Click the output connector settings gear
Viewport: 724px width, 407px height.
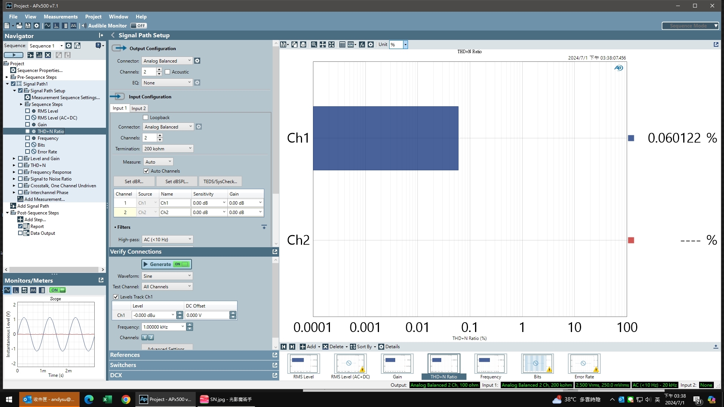coord(197,61)
